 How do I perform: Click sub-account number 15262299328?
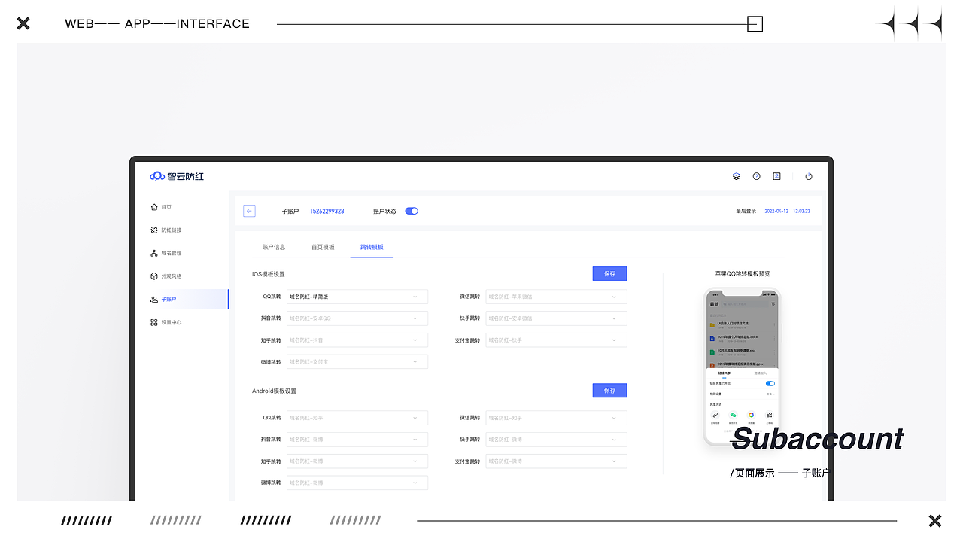(x=327, y=212)
